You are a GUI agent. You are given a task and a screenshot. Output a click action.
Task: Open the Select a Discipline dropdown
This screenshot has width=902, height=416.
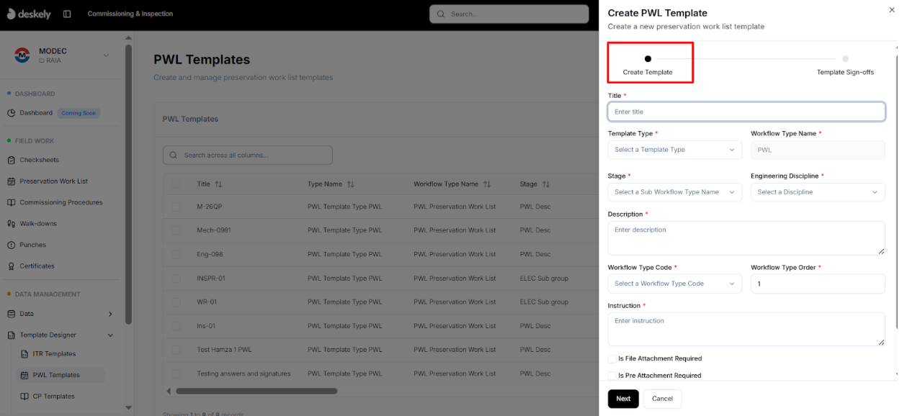tap(818, 192)
